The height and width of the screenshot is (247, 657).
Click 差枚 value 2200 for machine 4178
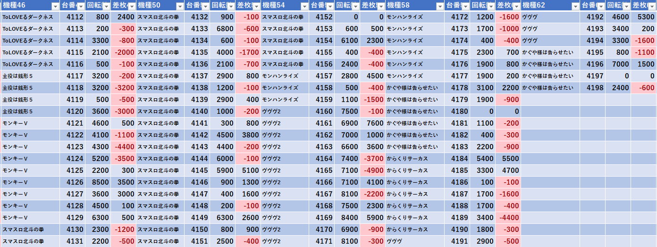click(509, 88)
